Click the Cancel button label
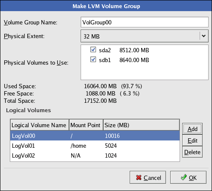The height and width of the screenshot is (191, 212). pyautogui.click(x=152, y=178)
